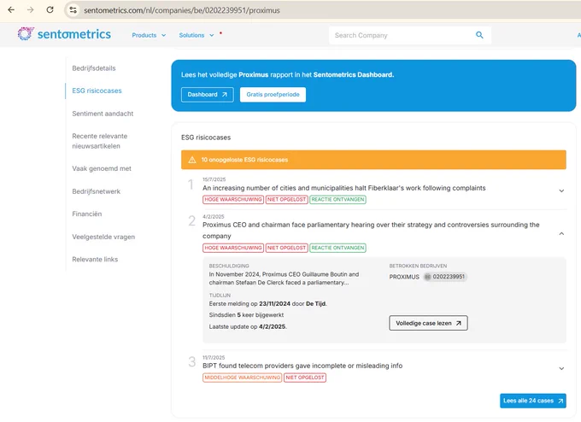Click the company ID icon next to 0202239951
The width and height of the screenshot is (581, 422).
click(x=427, y=277)
